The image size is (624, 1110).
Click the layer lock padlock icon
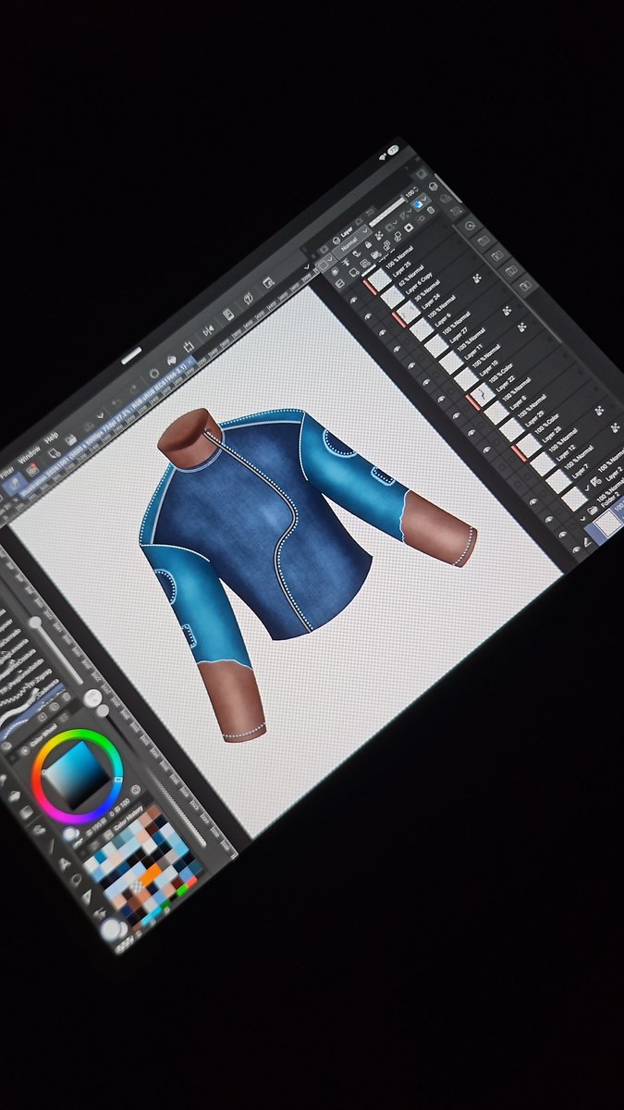(x=370, y=245)
